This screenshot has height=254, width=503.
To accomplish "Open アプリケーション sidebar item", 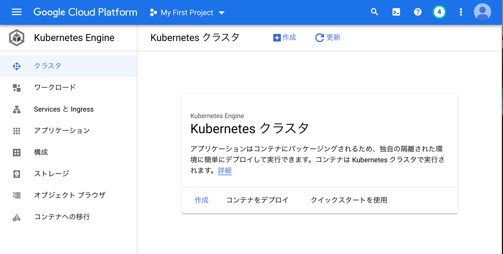I will click(x=68, y=131).
